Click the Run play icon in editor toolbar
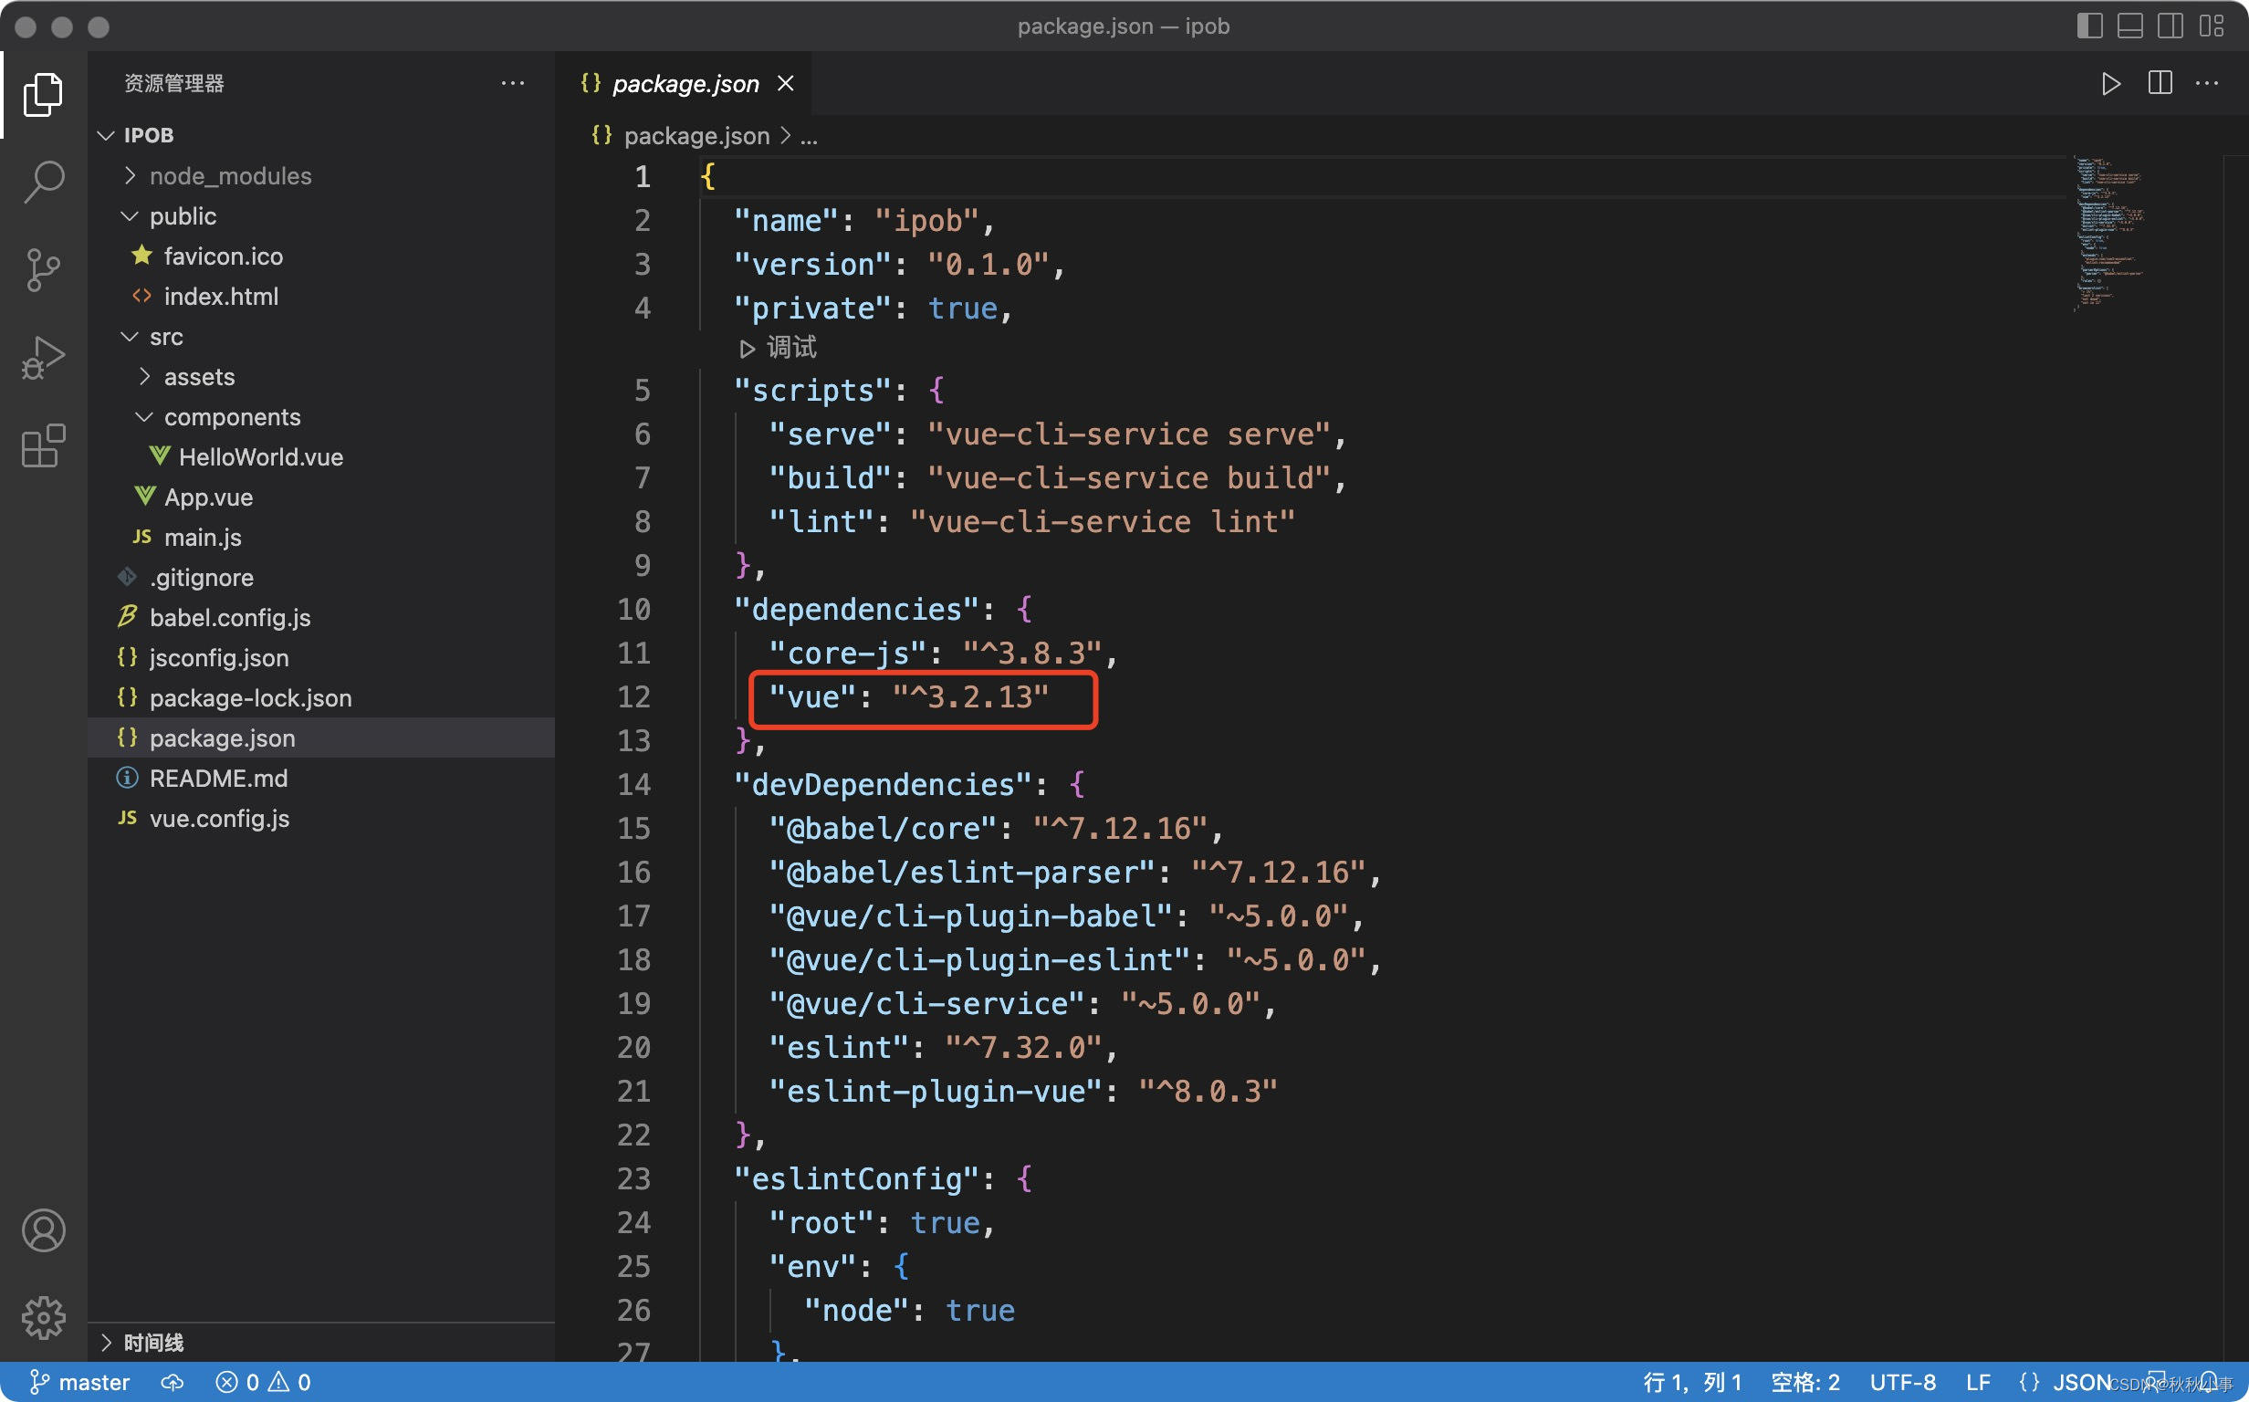 [2110, 83]
